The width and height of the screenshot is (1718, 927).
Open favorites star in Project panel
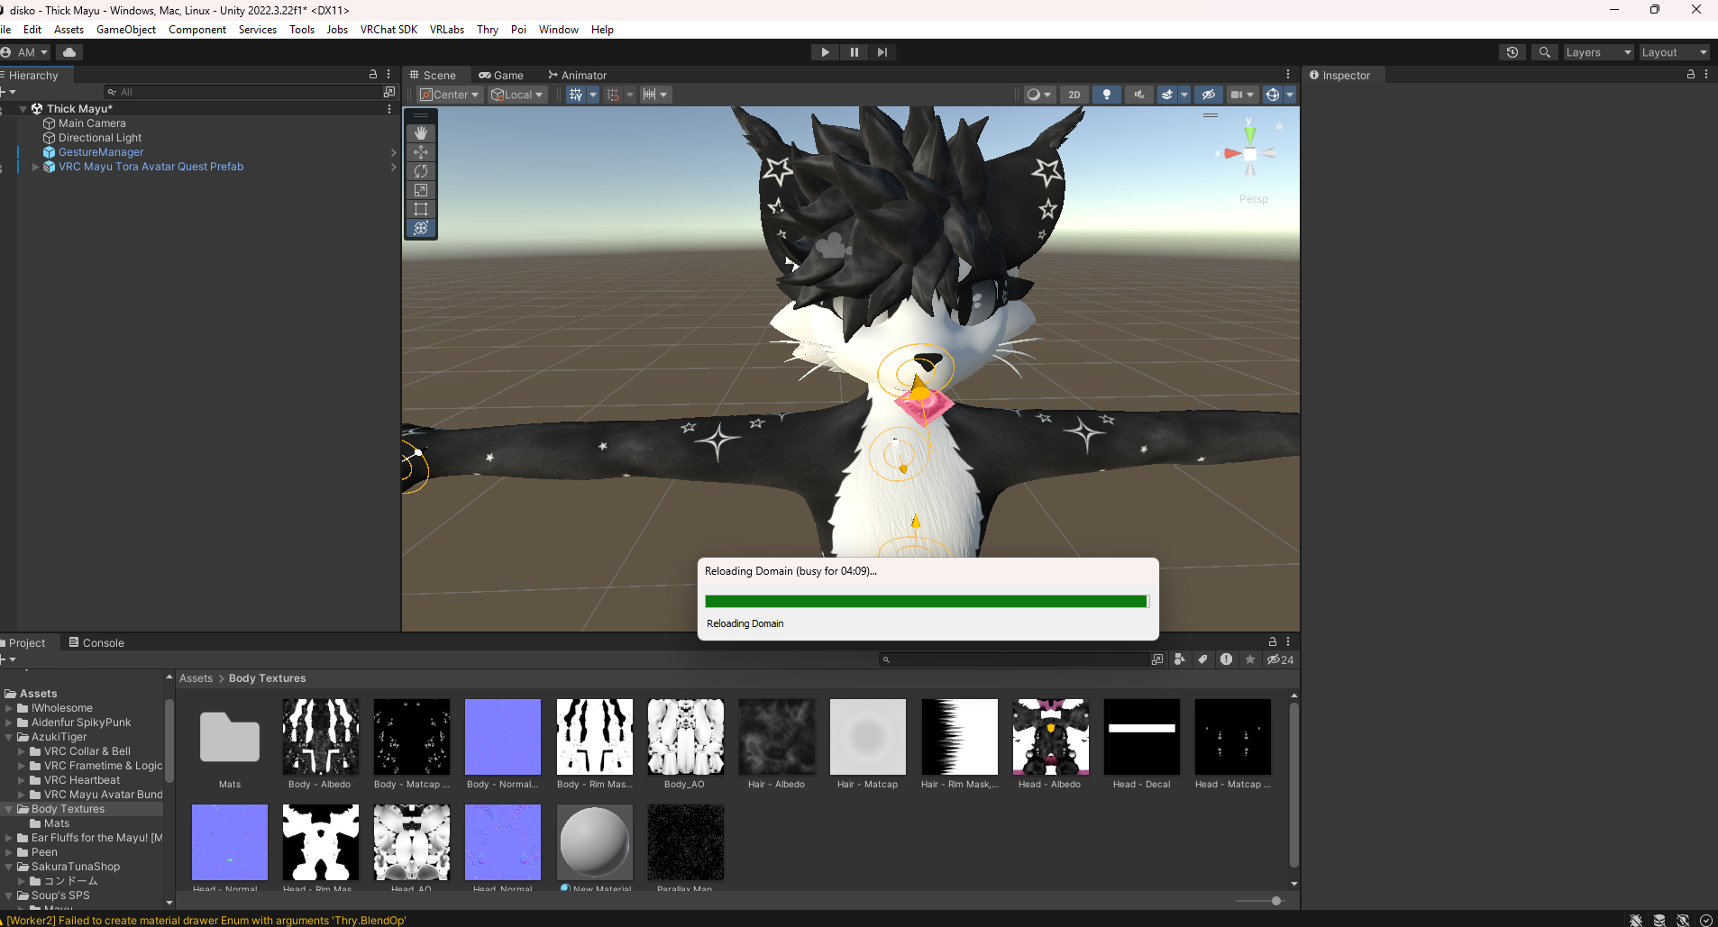[1250, 659]
